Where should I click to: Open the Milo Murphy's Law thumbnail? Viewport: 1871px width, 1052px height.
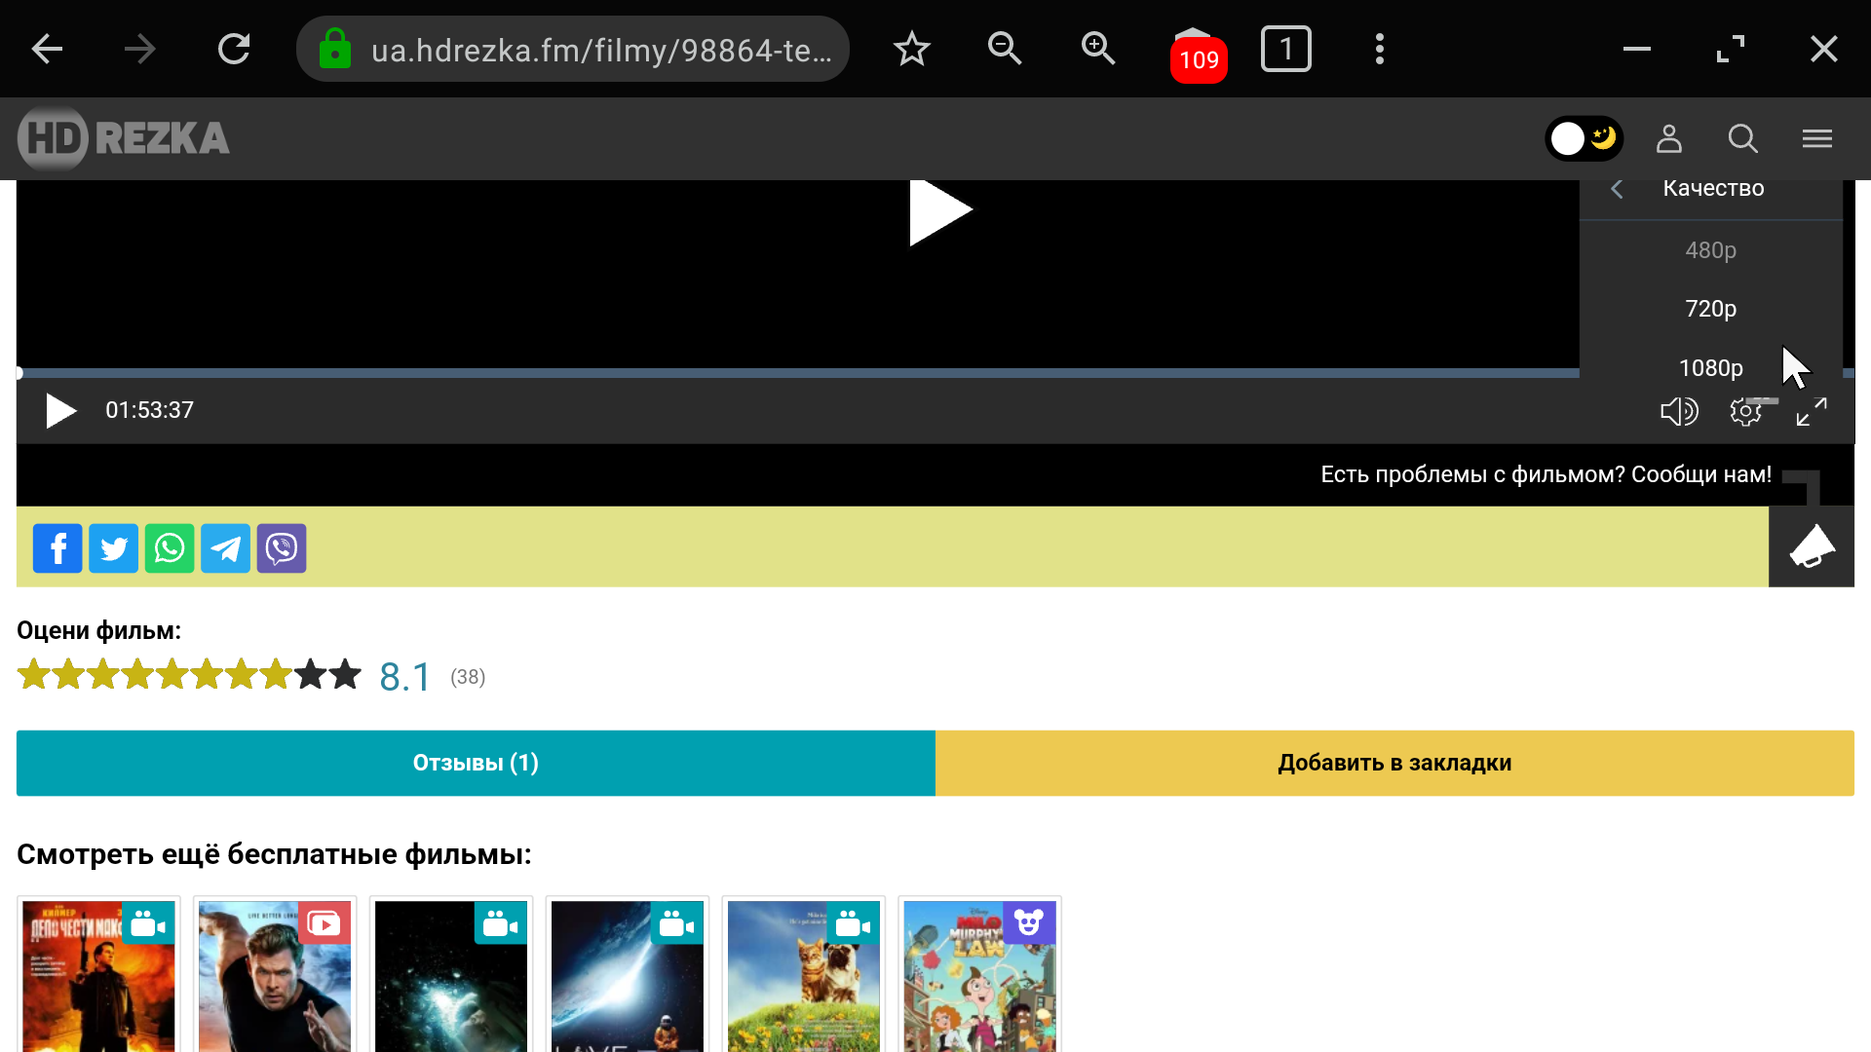979,974
